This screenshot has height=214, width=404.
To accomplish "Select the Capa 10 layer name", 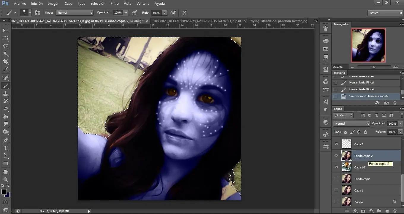I will [x=360, y=168].
